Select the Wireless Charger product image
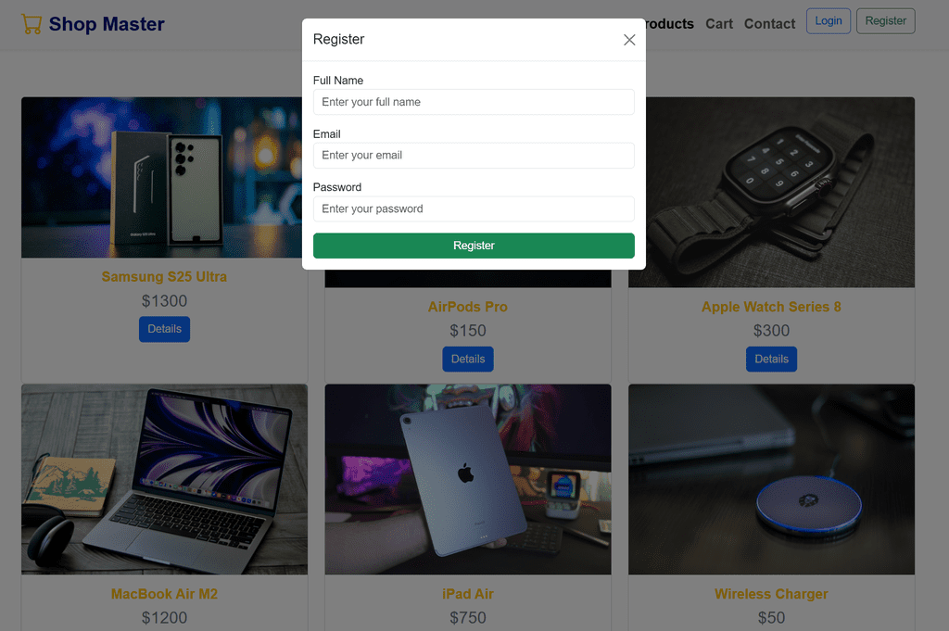 [x=771, y=479]
